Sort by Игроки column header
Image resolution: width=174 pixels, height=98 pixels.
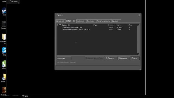click(112, 25)
